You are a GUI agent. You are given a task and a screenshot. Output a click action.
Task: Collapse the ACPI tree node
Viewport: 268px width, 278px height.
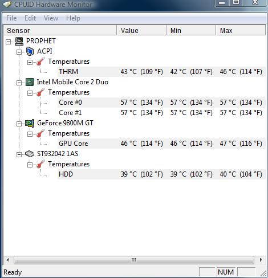19,52
